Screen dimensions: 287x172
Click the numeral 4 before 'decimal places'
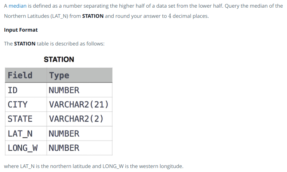170,16
